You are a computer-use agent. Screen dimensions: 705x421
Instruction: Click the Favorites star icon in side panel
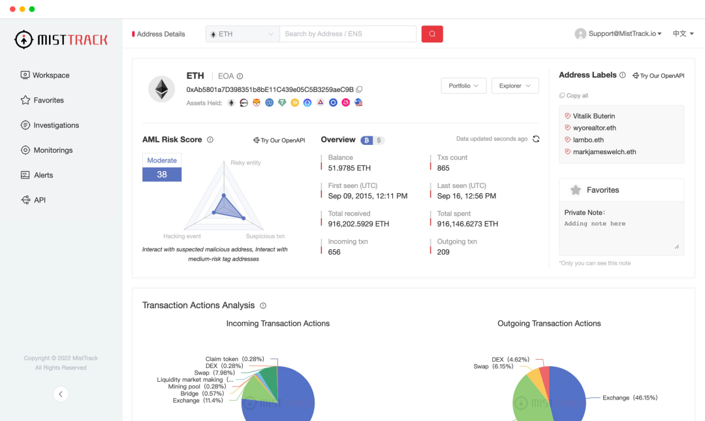point(576,190)
